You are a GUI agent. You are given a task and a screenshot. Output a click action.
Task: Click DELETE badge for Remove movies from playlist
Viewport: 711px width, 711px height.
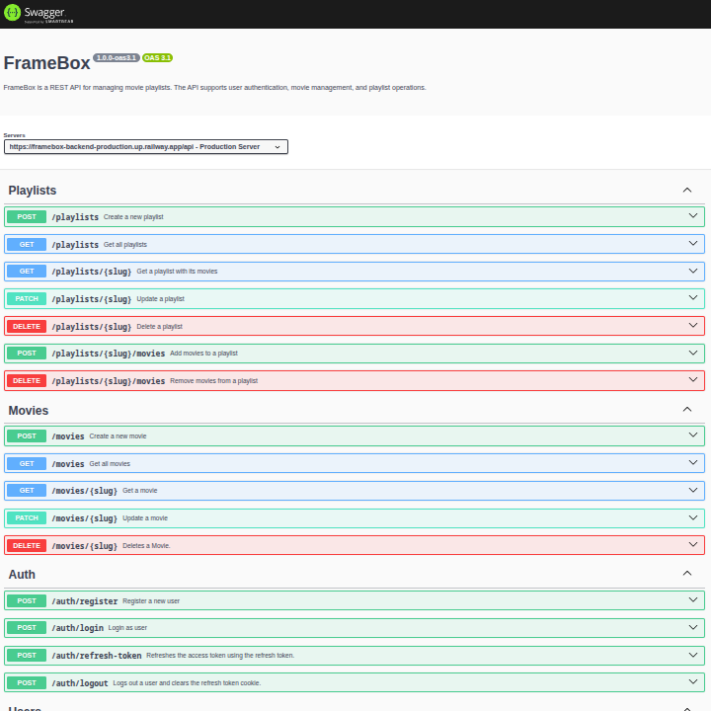point(27,381)
